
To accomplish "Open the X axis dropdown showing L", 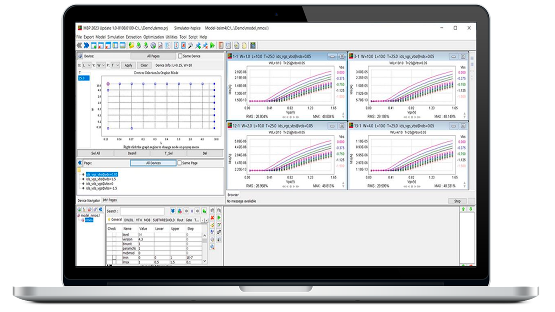I will (87, 65).
